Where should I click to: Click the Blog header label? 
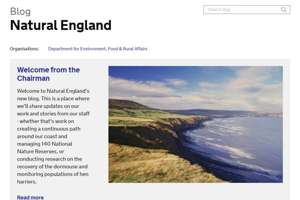tap(20, 11)
